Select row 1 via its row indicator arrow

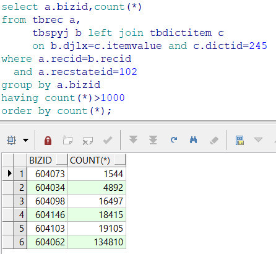(9, 173)
